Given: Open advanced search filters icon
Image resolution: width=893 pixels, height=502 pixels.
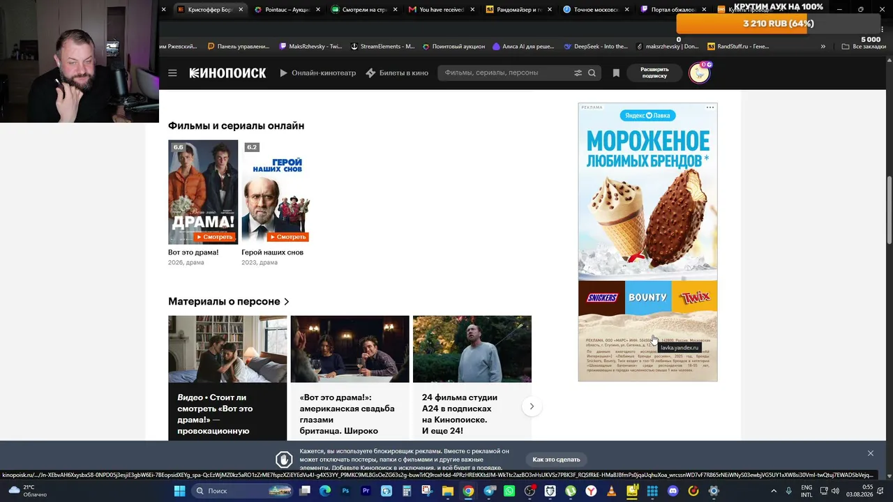Looking at the screenshot, I should [578, 73].
